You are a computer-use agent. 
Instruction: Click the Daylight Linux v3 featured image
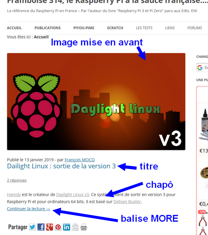[96, 101]
